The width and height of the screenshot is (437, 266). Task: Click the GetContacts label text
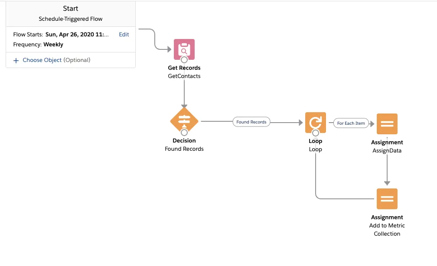(x=184, y=76)
